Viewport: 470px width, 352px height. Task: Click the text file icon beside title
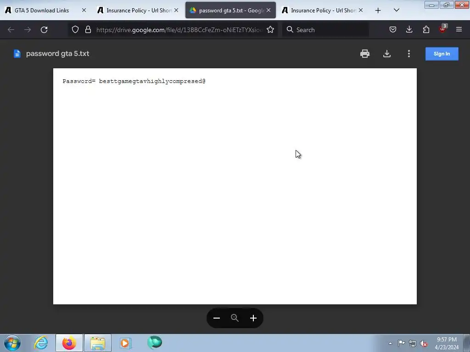click(x=17, y=54)
